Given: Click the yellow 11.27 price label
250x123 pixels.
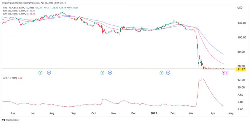Looking at the screenshot, I should click(241, 69).
